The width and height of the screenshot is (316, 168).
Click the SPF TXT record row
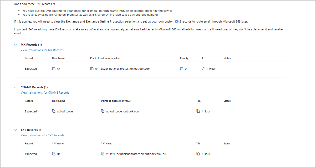point(31,154)
